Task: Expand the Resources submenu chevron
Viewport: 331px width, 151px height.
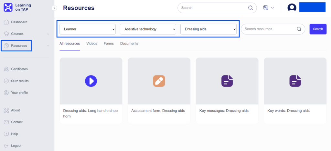Action: pos(48,46)
